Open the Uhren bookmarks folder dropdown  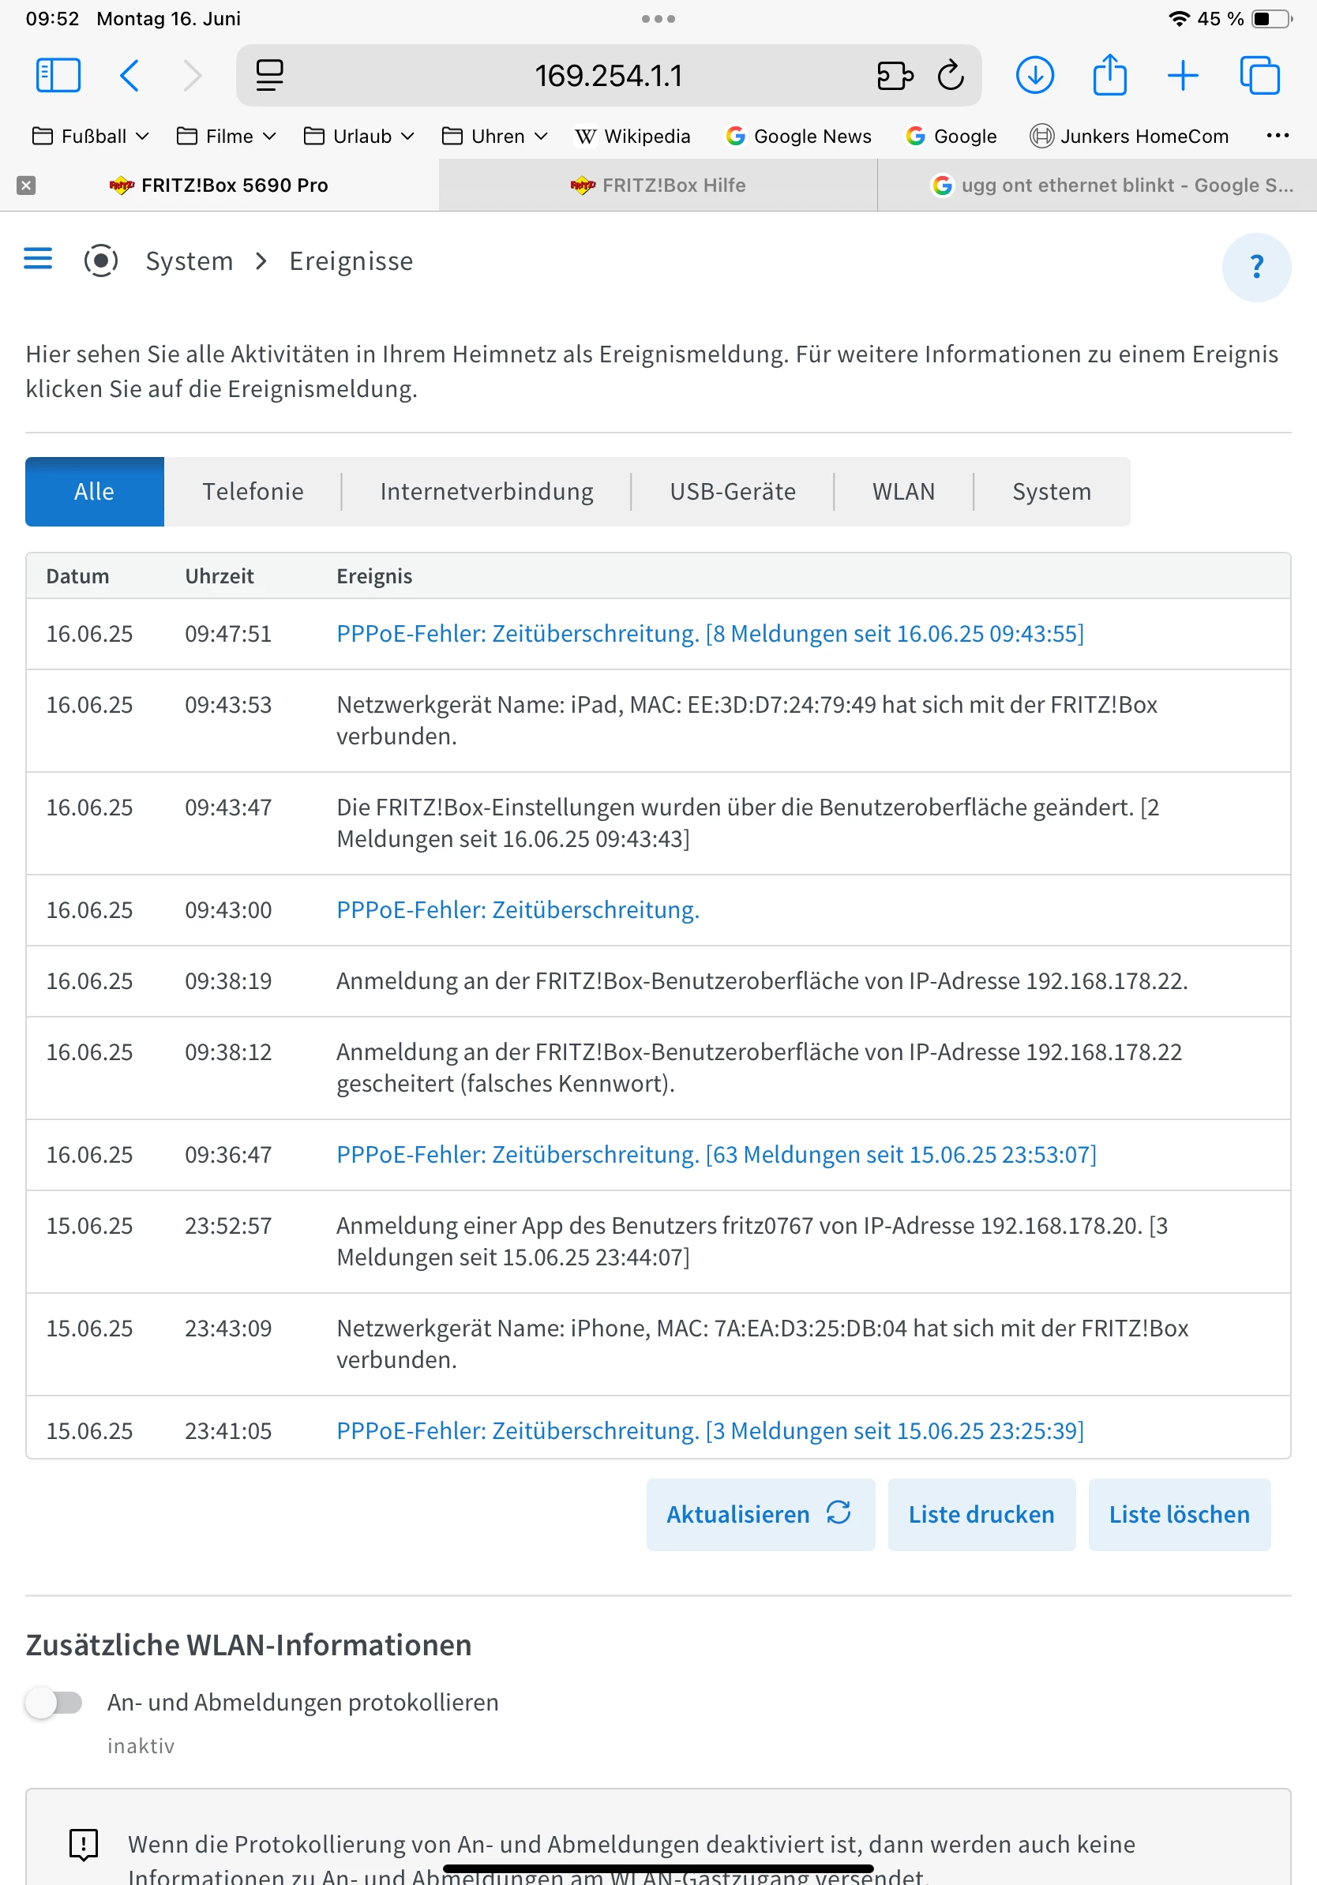click(x=495, y=137)
